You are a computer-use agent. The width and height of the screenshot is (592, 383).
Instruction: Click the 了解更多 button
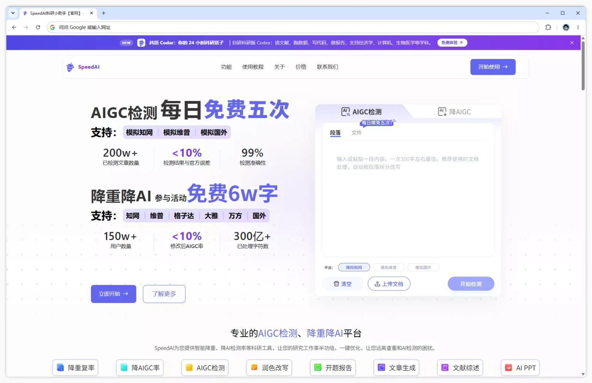[164, 294]
